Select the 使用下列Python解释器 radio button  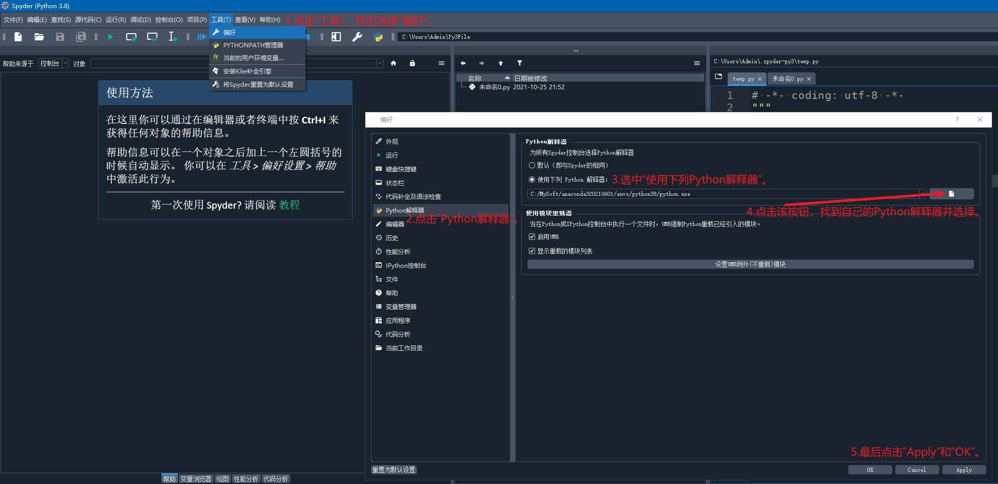(531, 180)
